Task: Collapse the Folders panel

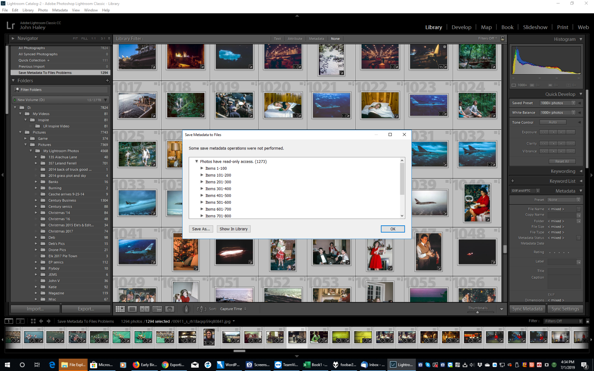Action: point(13,80)
